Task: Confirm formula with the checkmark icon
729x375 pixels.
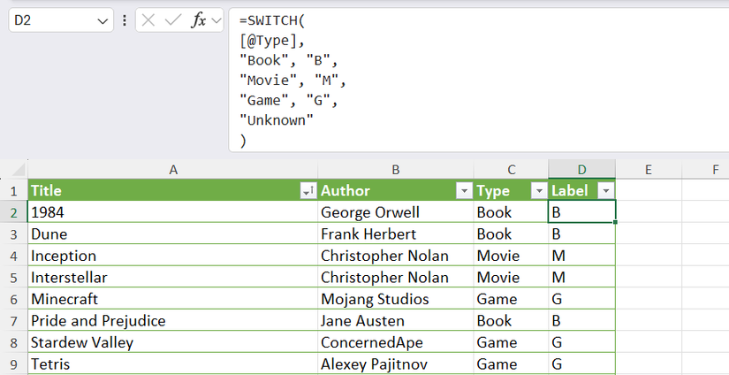Action: tap(172, 20)
